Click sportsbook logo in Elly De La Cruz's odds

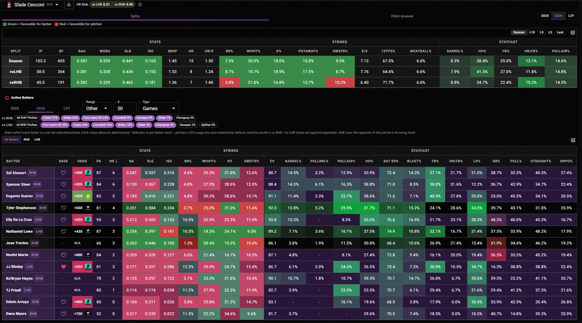pos(88,220)
